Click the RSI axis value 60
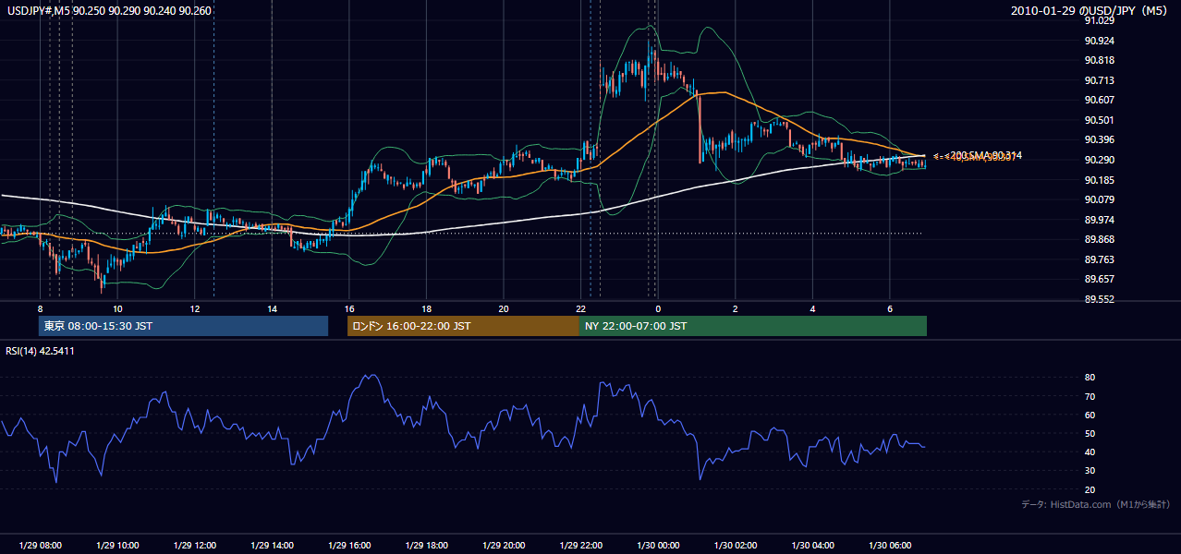The image size is (1181, 554). (1090, 415)
